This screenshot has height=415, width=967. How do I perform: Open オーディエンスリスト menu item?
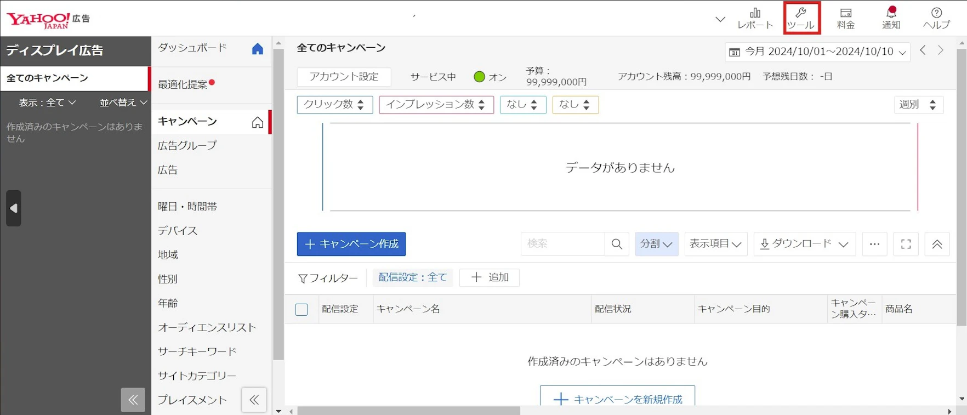coord(207,327)
